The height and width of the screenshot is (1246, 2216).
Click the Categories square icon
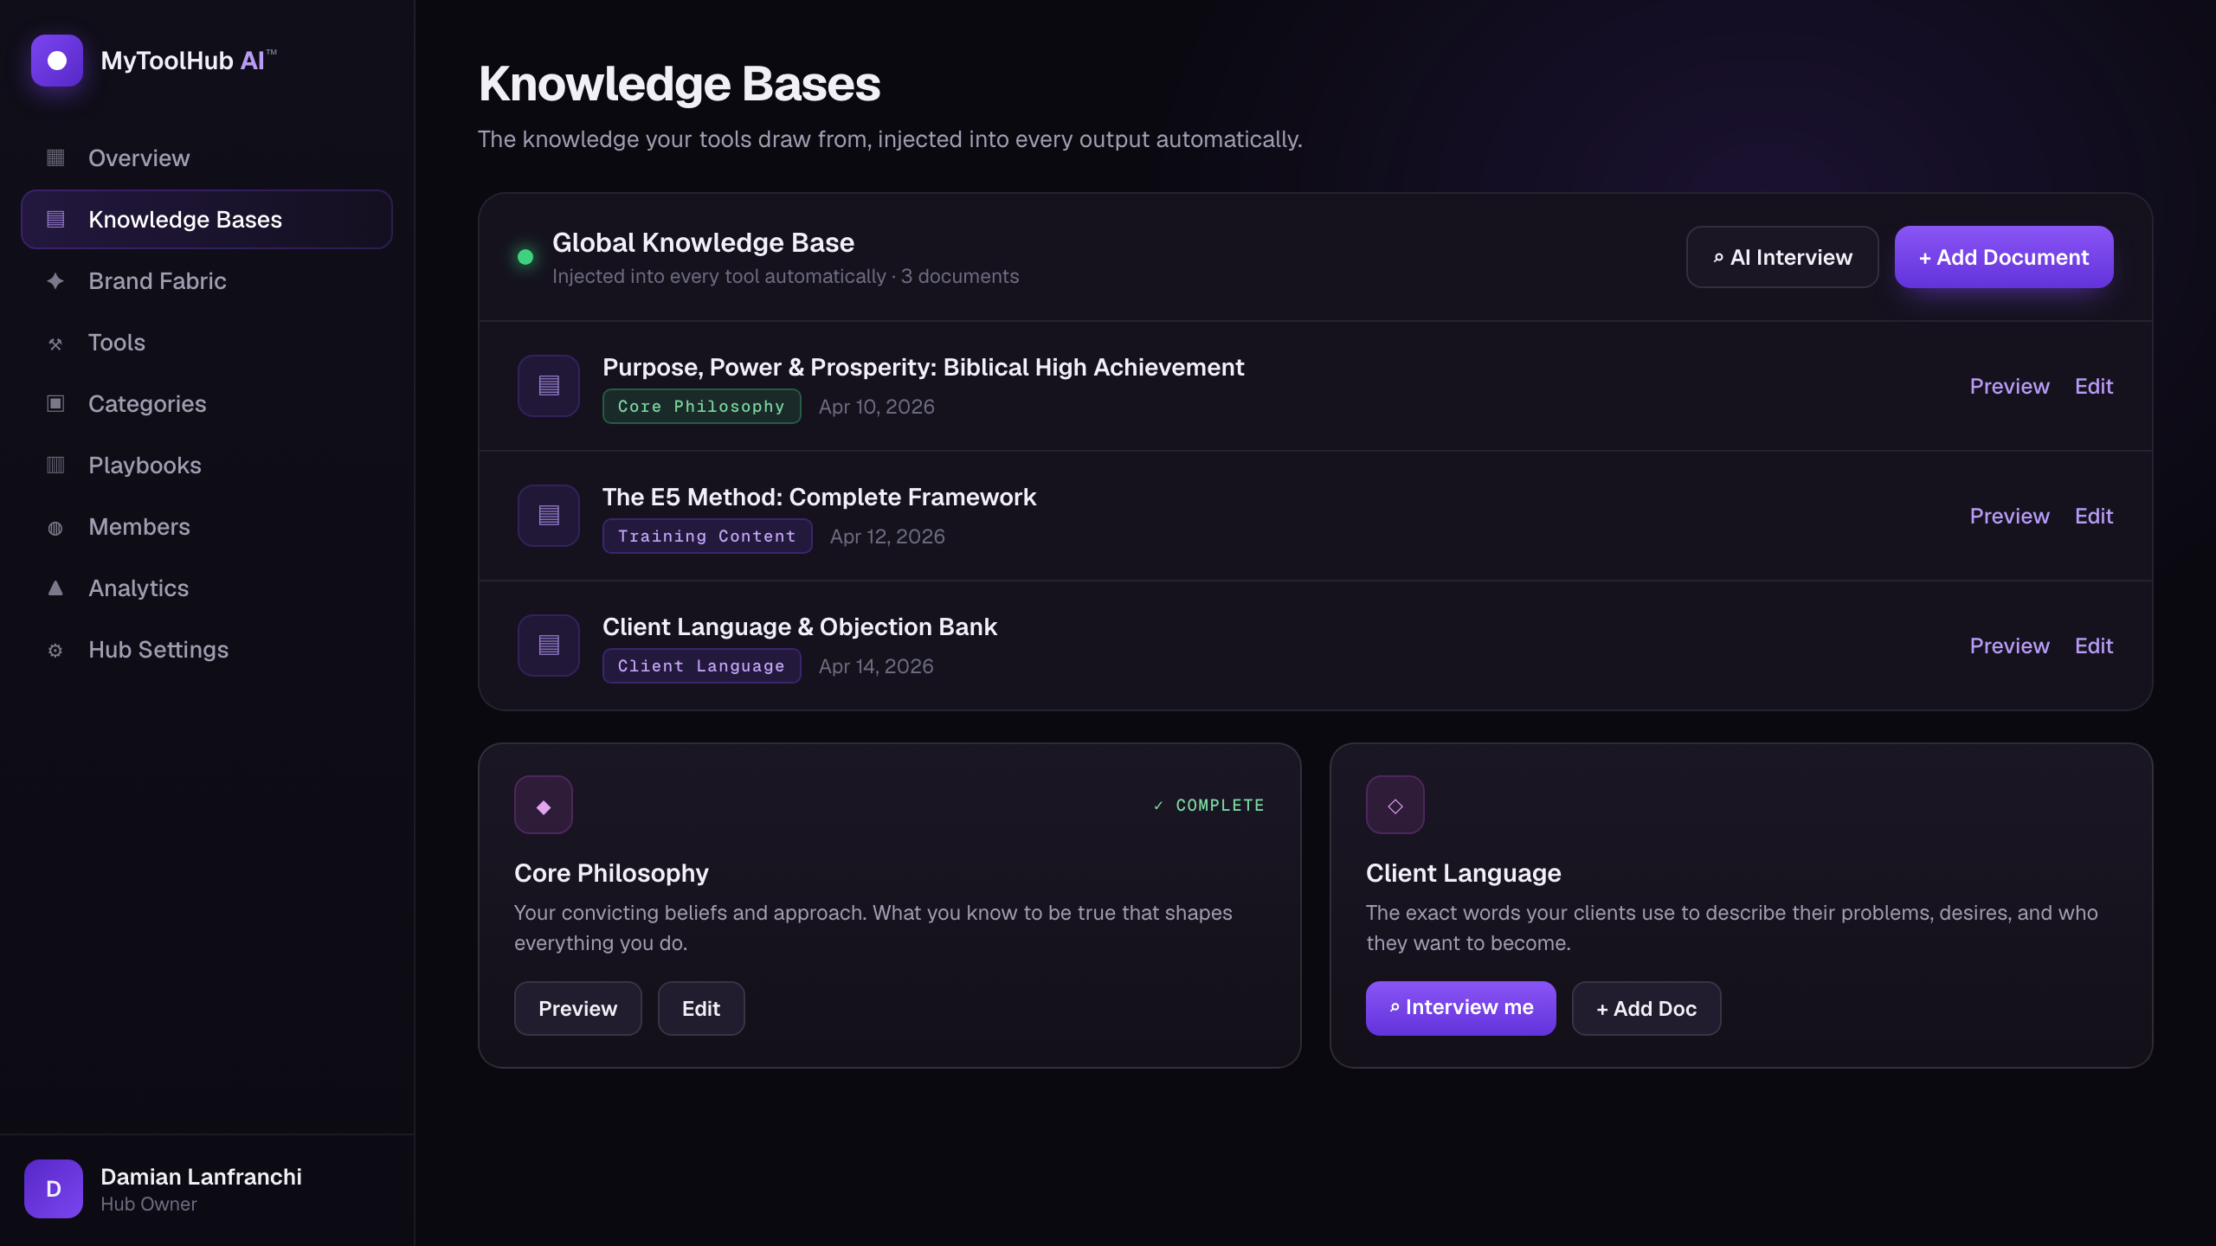[55, 403]
